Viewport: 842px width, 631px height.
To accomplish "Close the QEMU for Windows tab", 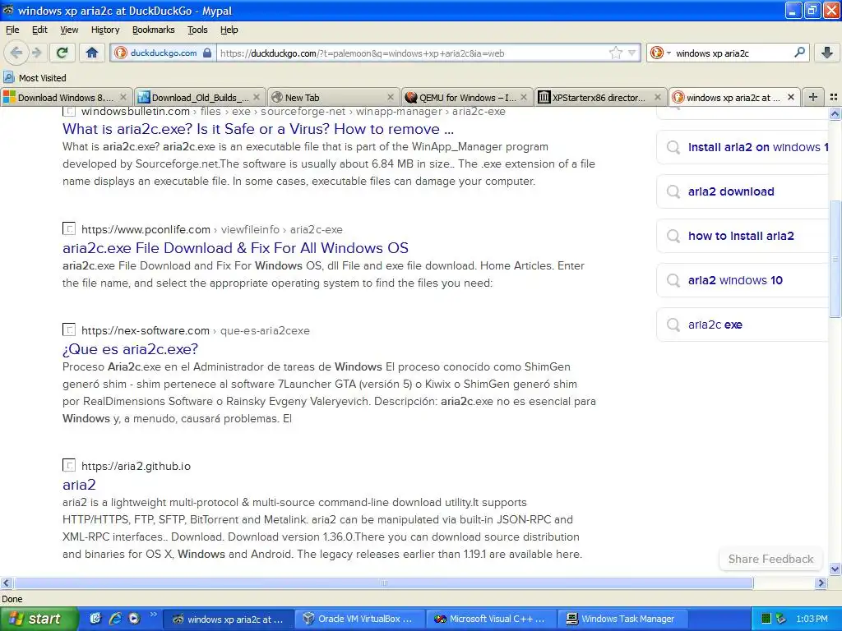I will point(524,97).
